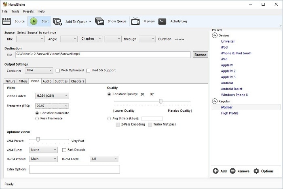
Task: Select the AppleTV 2 preset
Action: 228,71
